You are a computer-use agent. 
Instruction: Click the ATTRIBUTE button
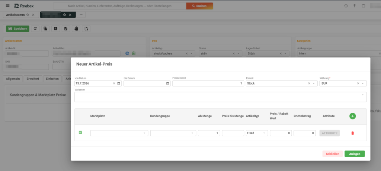[x=330, y=133]
